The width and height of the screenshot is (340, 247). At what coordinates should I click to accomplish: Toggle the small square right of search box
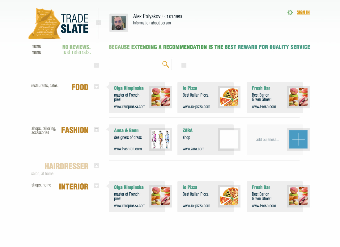click(x=184, y=65)
